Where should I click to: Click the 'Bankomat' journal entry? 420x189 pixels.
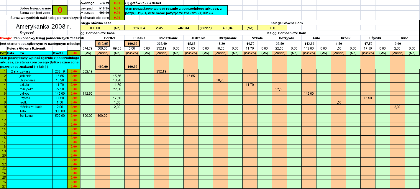click(36, 116)
